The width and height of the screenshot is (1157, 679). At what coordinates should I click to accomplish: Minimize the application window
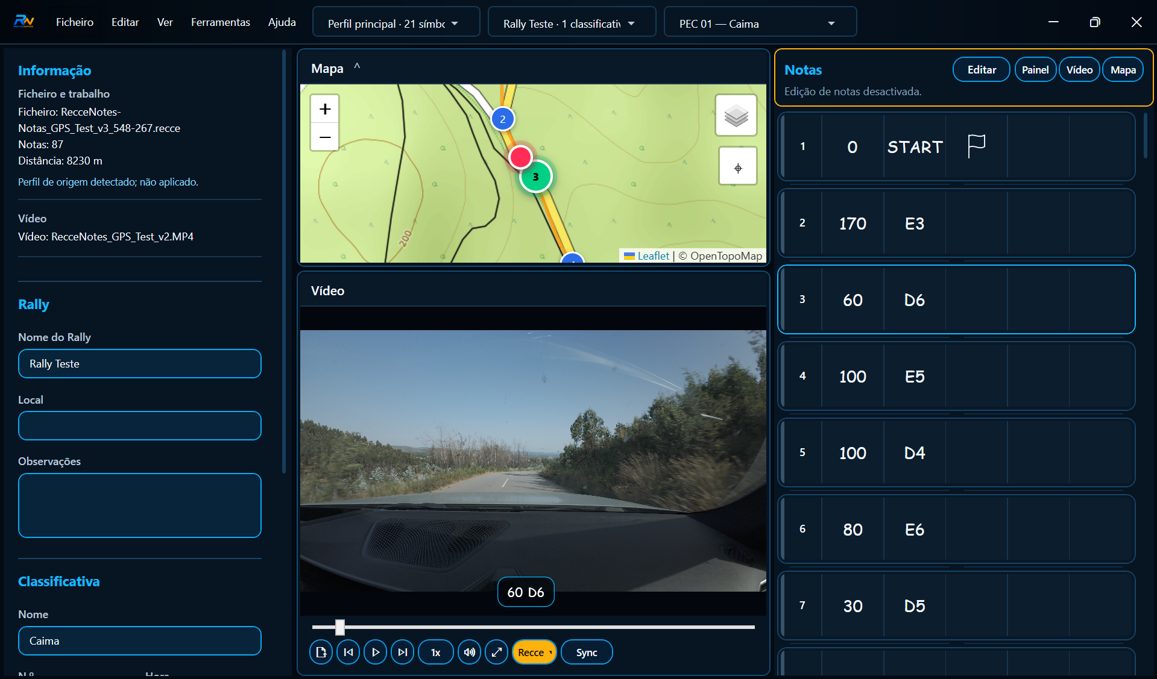pyautogui.click(x=1053, y=22)
